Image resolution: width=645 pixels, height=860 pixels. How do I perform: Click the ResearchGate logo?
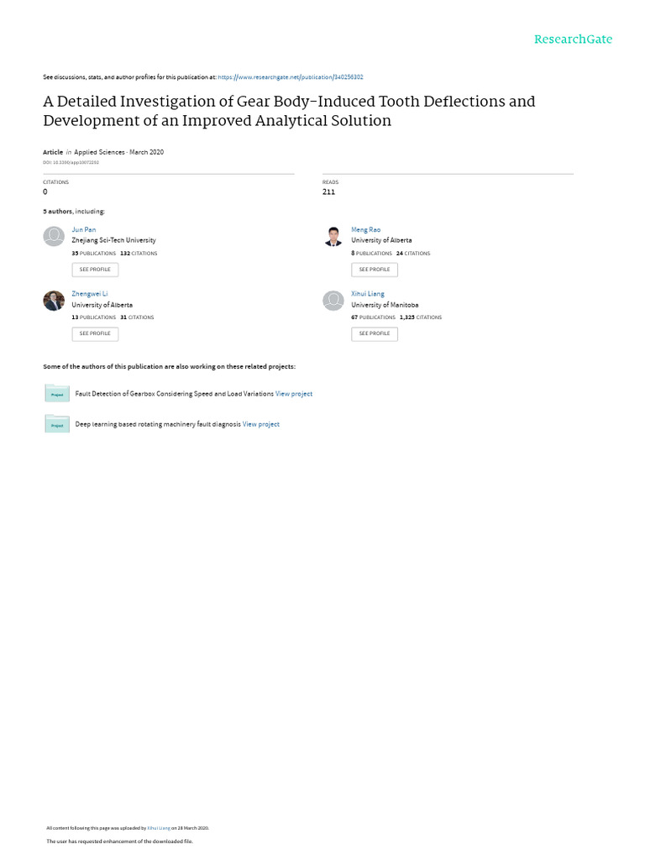[574, 39]
